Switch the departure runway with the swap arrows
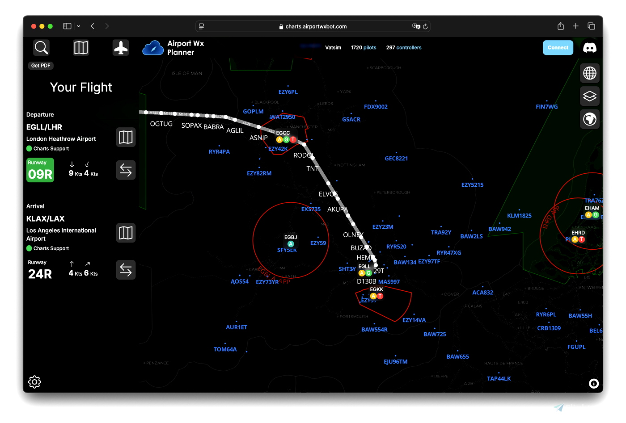626x423 pixels. [x=126, y=170]
